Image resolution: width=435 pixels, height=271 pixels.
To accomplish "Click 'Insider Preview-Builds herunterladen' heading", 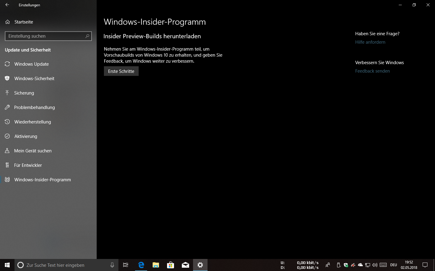I will coord(152,36).
